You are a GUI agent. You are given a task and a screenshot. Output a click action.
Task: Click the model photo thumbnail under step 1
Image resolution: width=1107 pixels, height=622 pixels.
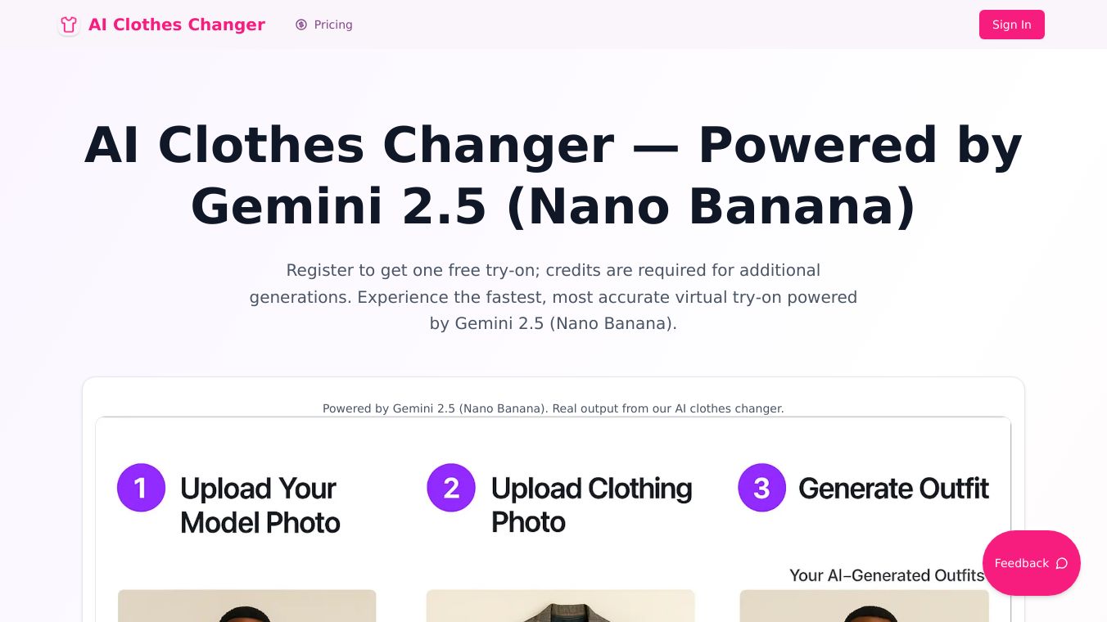tap(246, 606)
